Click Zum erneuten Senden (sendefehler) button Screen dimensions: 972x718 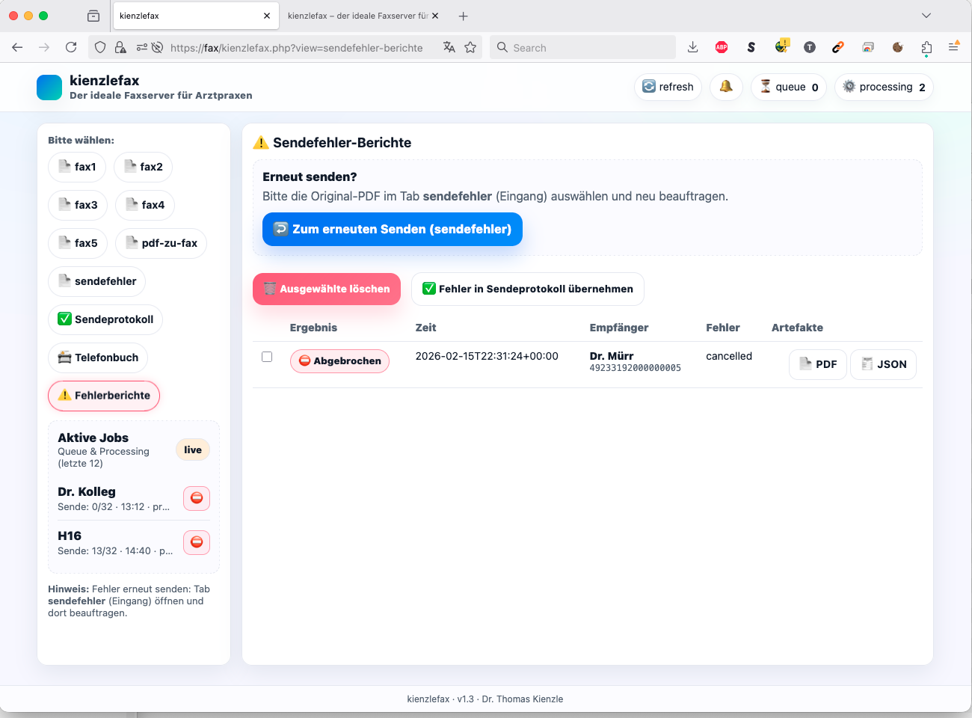click(393, 230)
